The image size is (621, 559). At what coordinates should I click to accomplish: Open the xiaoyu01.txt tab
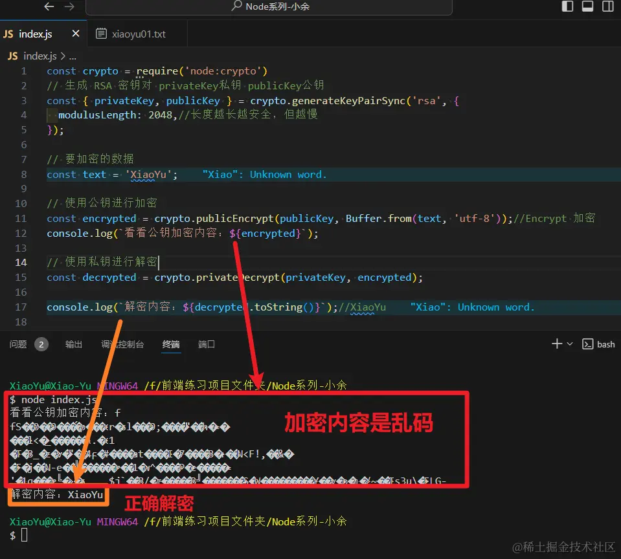138,34
